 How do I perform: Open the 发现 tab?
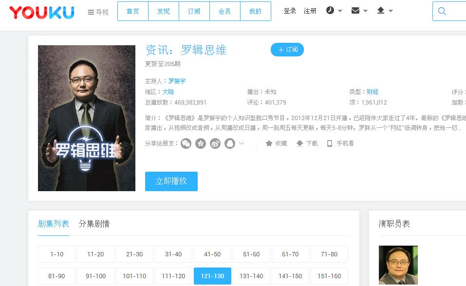(164, 11)
